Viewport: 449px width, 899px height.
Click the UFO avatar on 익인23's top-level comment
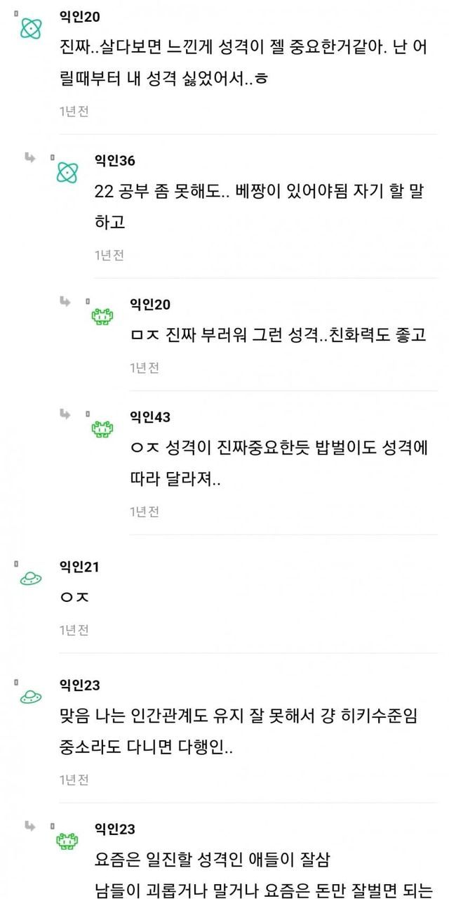click(x=31, y=695)
